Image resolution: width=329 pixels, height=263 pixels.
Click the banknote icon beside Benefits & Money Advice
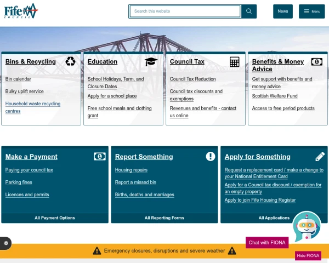coord(316,62)
